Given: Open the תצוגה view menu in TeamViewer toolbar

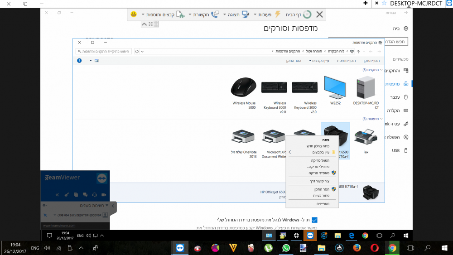Looking at the screenshot, I should 236,14.
